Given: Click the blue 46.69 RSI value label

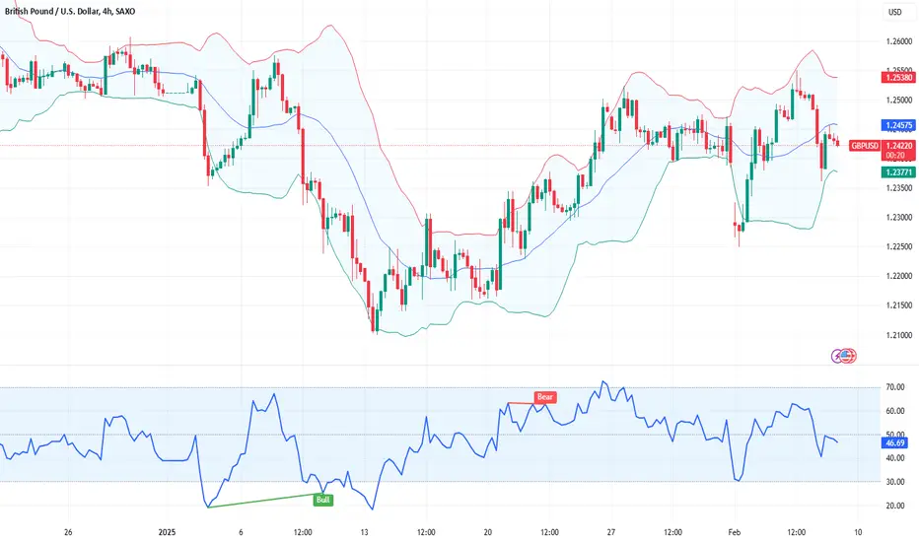Looking at the screenshot, I should coord(895,443).
